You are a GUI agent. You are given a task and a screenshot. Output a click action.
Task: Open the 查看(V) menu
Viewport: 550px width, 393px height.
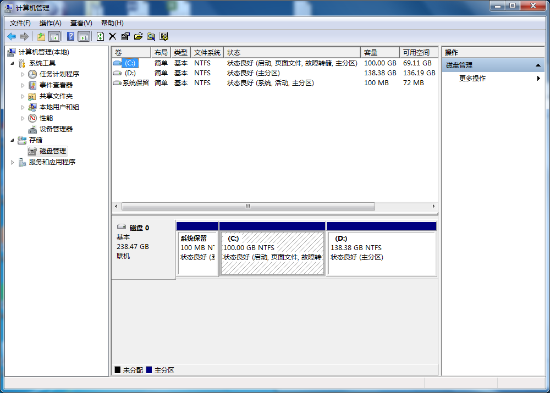(x=81, y=23)
